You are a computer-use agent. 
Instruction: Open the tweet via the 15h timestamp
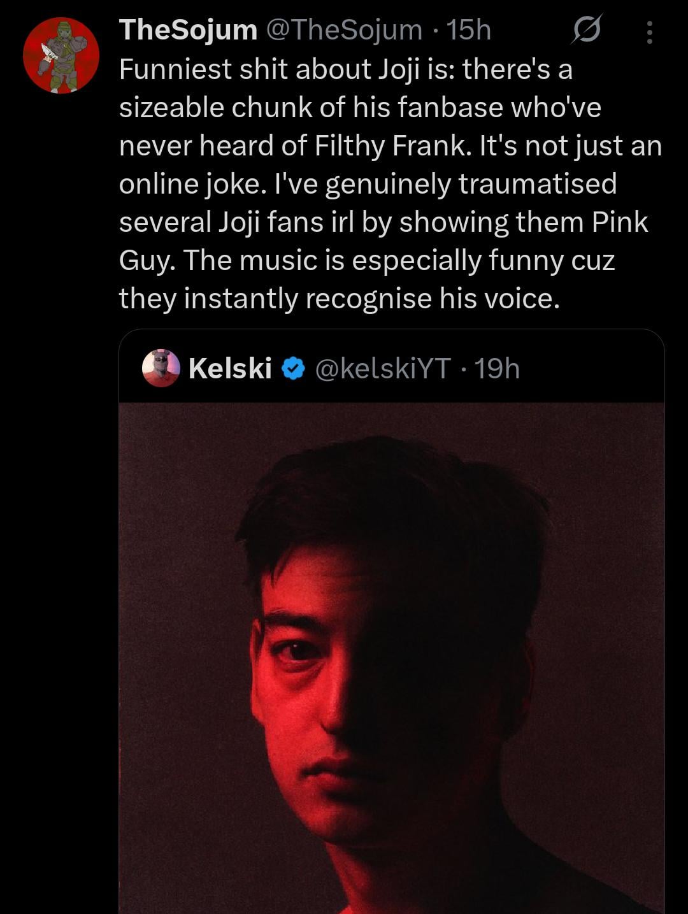point(469,30)
